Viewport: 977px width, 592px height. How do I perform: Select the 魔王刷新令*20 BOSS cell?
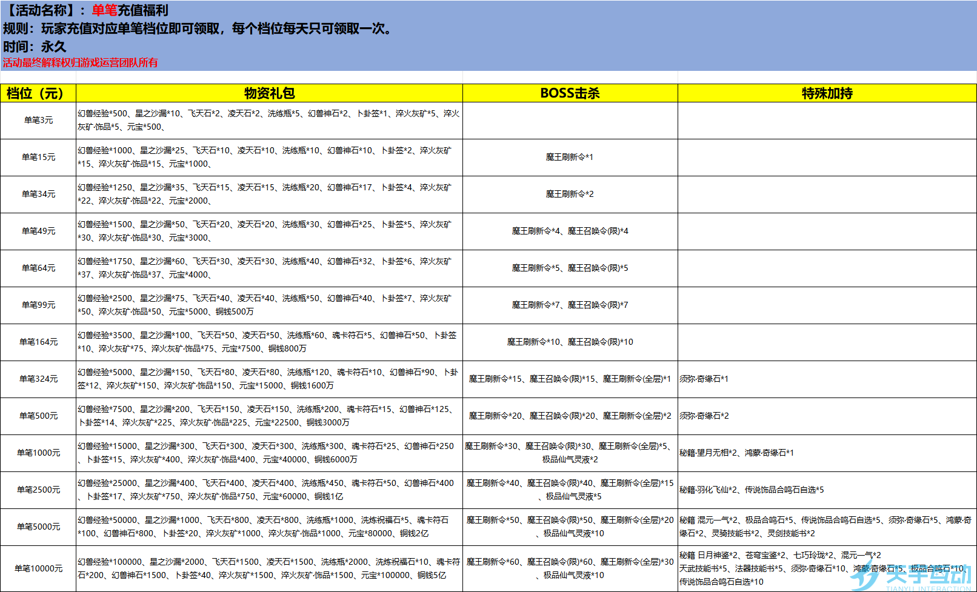click(570, 416)
